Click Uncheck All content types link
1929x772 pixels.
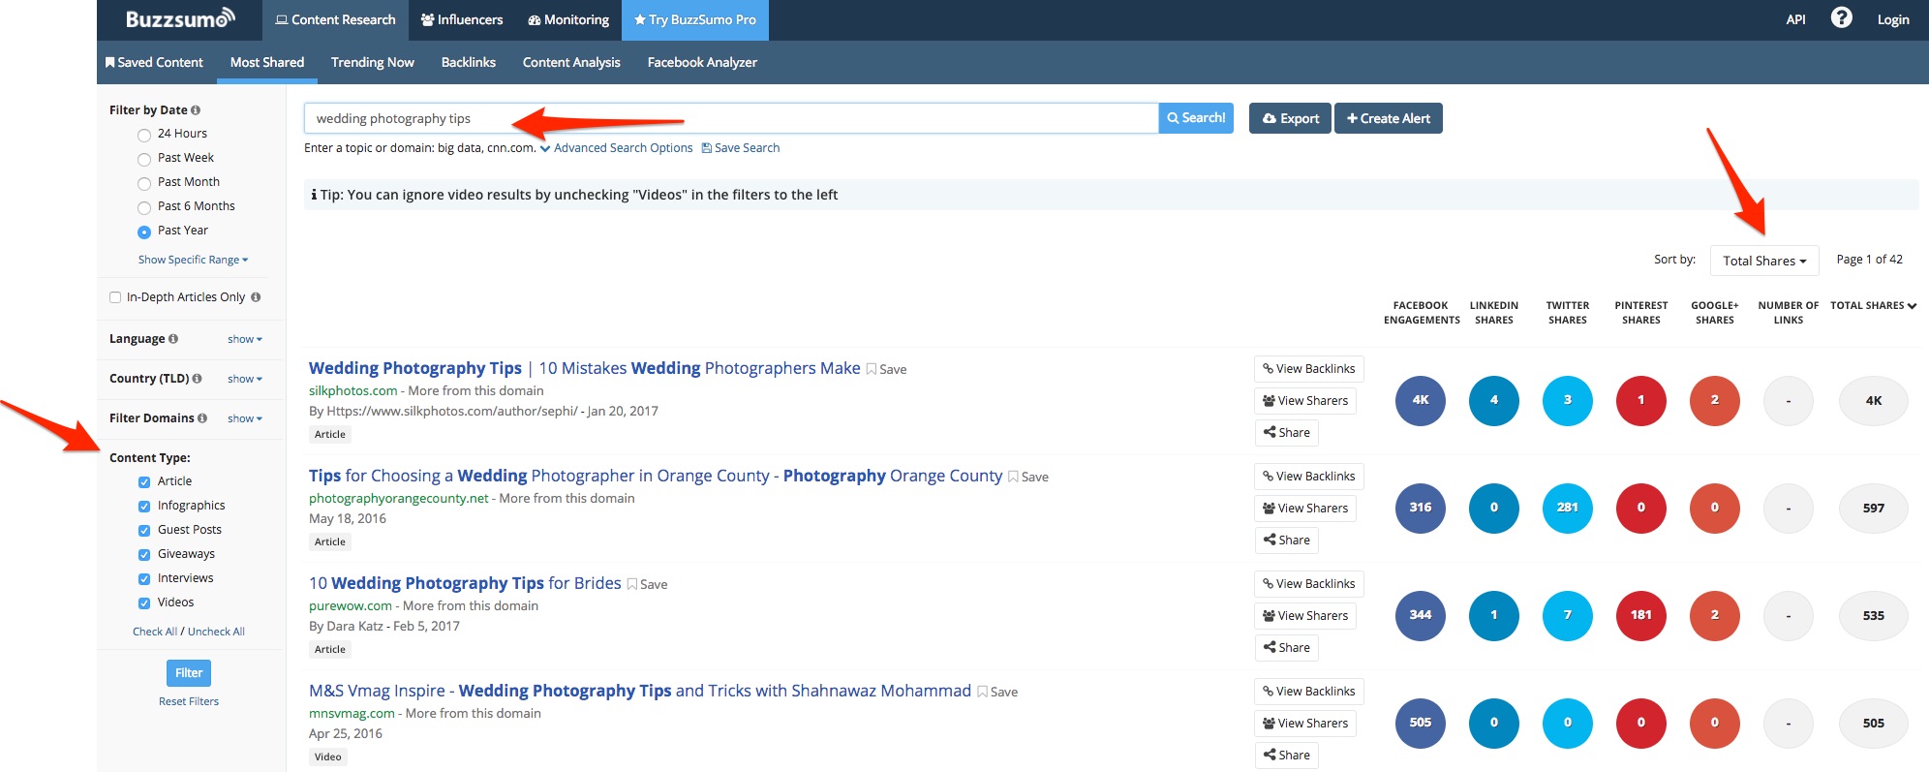(x=216, y=632)
